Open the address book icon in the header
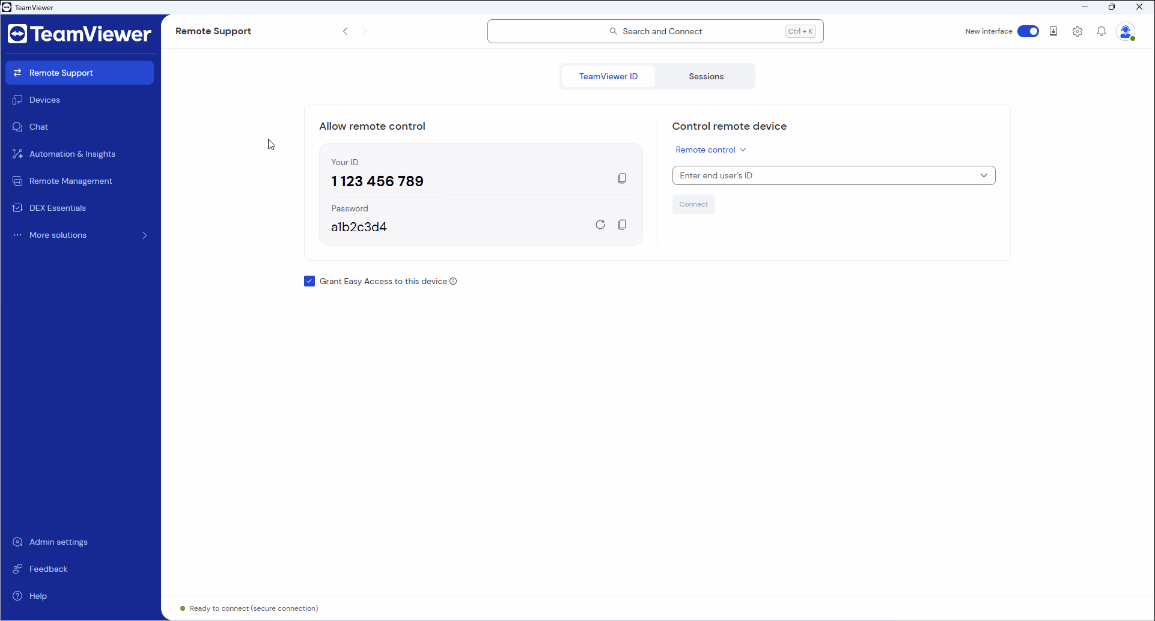The image size is (1155, 621). coord(1053,31)
